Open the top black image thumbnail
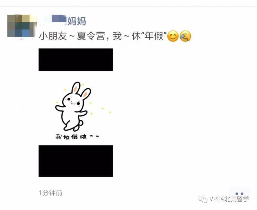 click(x=76, y=60)
